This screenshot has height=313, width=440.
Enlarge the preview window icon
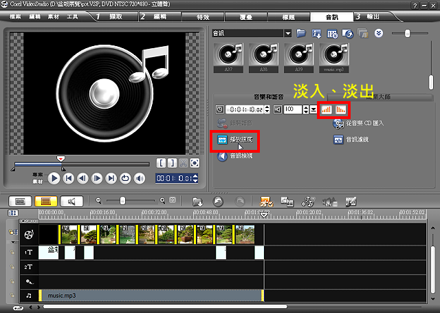[x=195, y=163]
